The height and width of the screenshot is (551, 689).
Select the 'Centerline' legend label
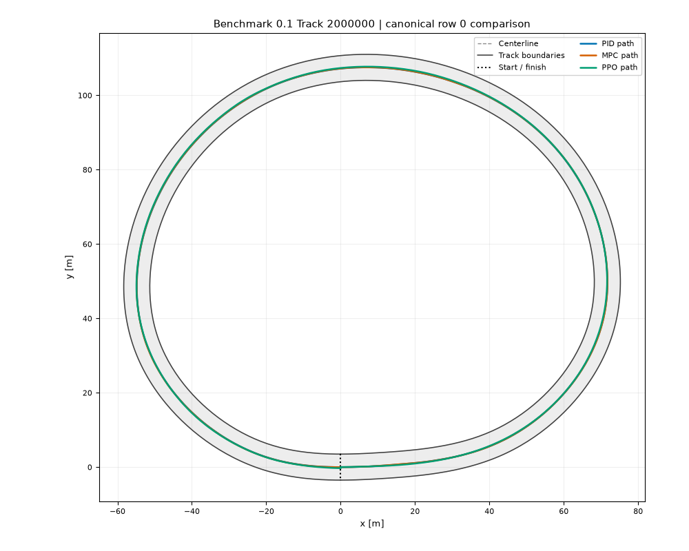coord(518,43)
